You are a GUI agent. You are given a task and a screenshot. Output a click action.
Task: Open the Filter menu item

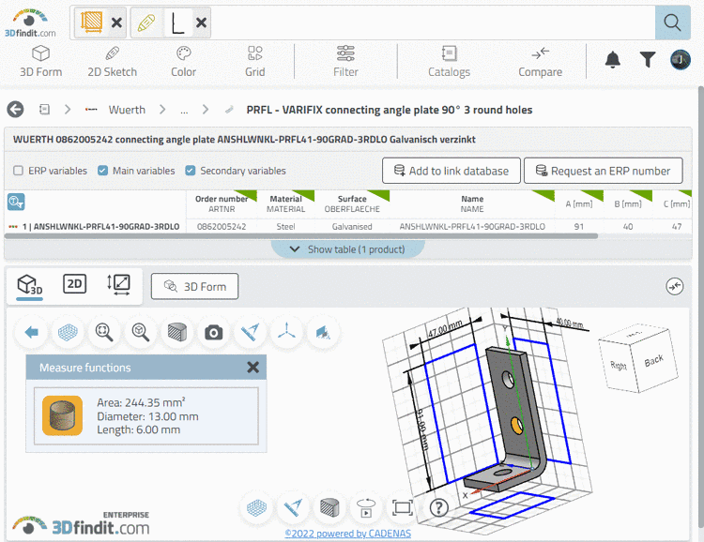coord(345,62)
